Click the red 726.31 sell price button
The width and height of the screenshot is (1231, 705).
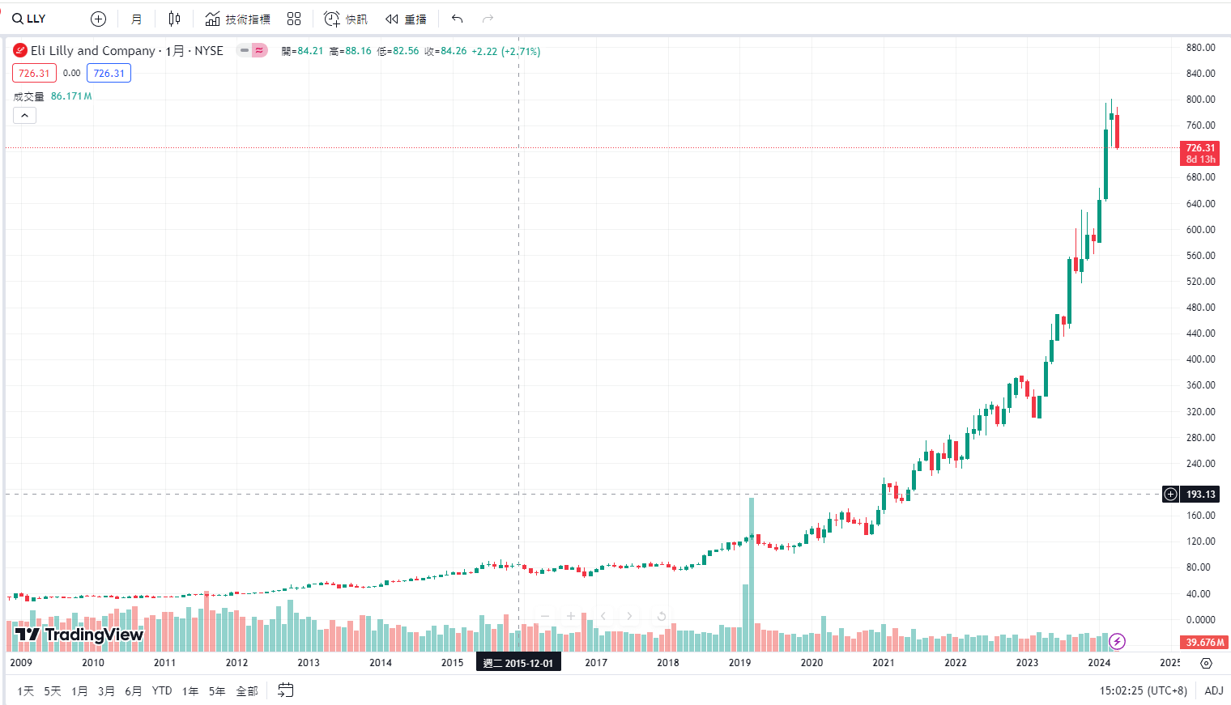point(34,73)
